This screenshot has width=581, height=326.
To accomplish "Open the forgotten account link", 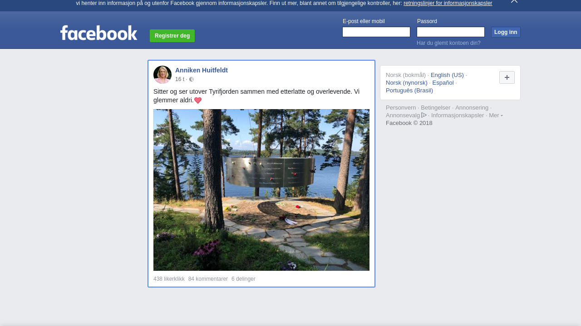I will 448,43.
